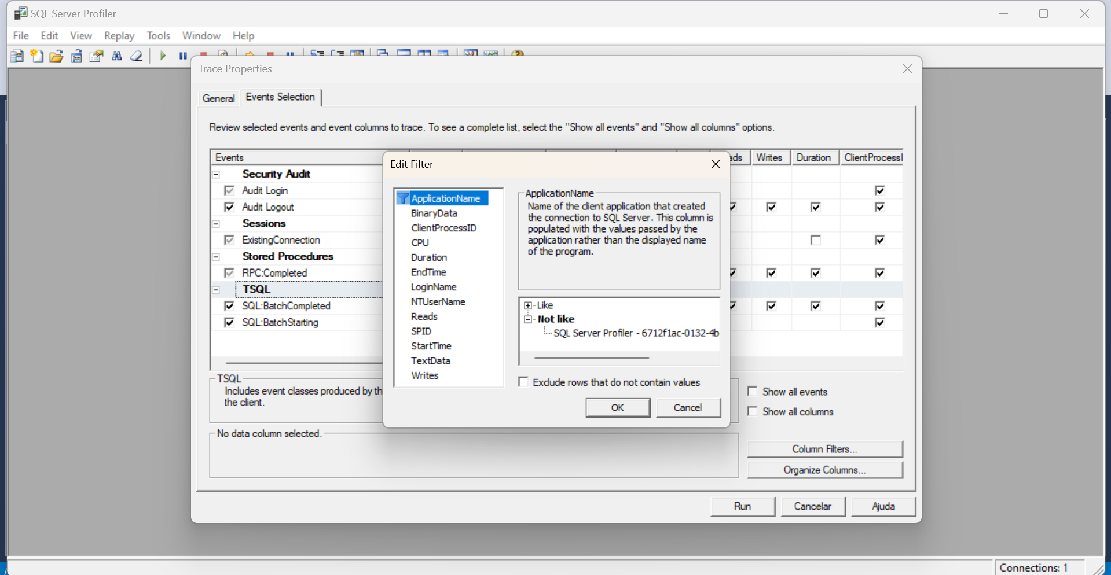Open the Help menu
This screenshot has width=1111, height=575.
pyautogui.click(x=243, y=36)
